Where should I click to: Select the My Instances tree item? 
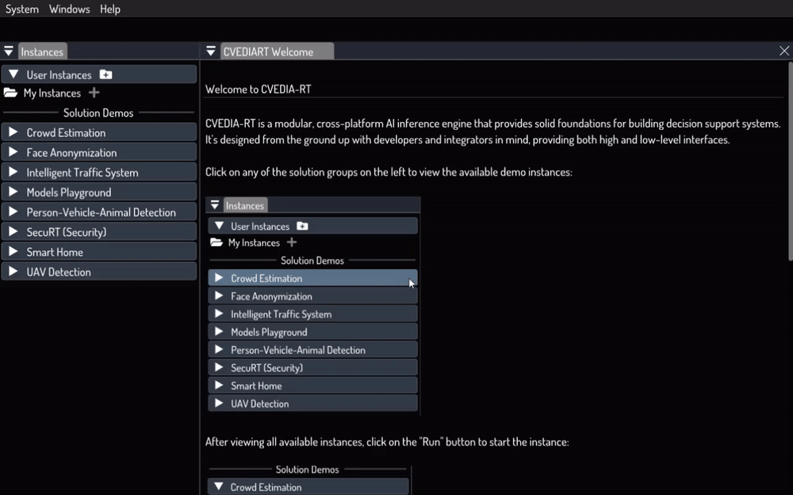52,93
